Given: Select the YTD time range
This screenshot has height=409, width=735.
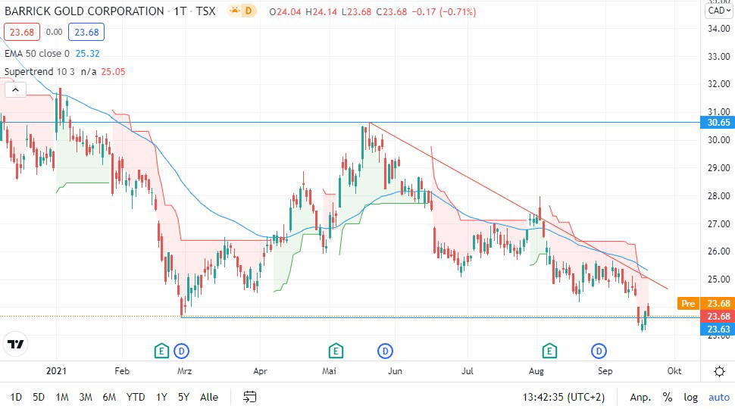Looking at the screenshot, I should pyautogui.click(x=136, y=398).
